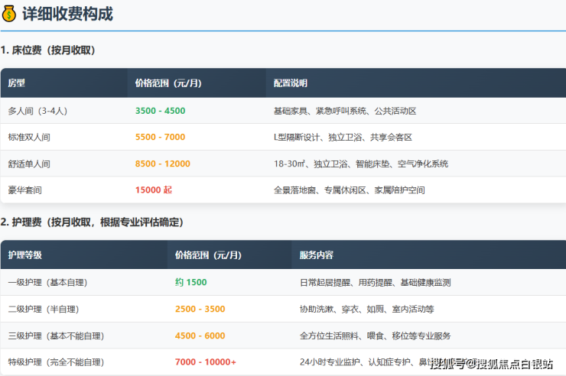Click the 约 1500 price value
The width and height of the screenshot is (566, 376).
pos(190,283)
